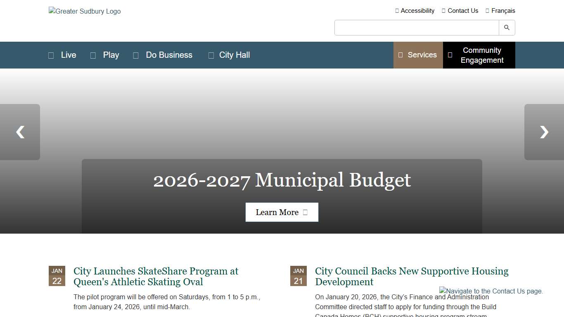Click the Greater Sudbury logo

tap(85, 12)
